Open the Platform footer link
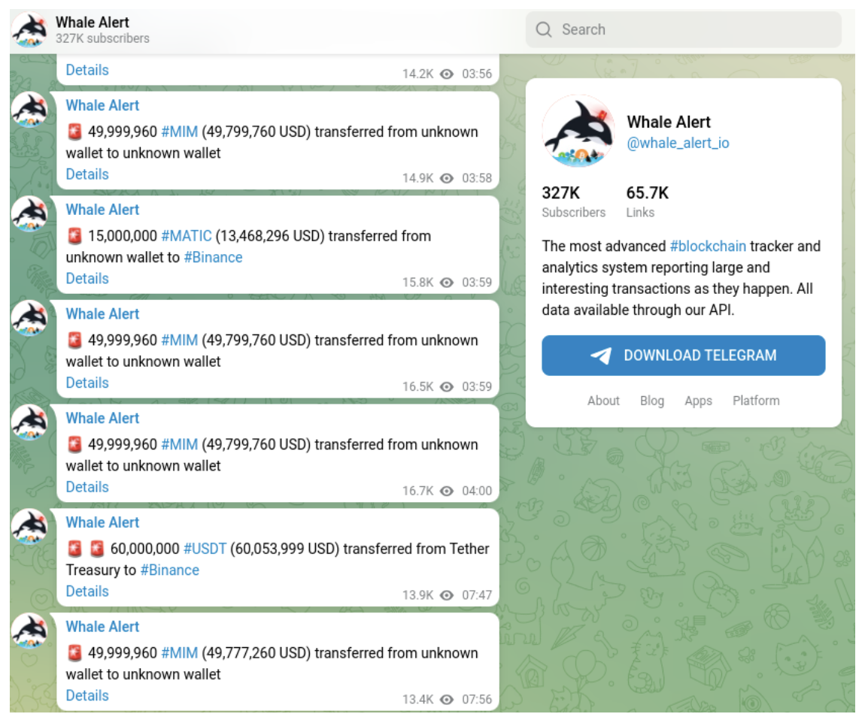Image resolution: width=865 pixels, height=717 pixels. point(756,401)
